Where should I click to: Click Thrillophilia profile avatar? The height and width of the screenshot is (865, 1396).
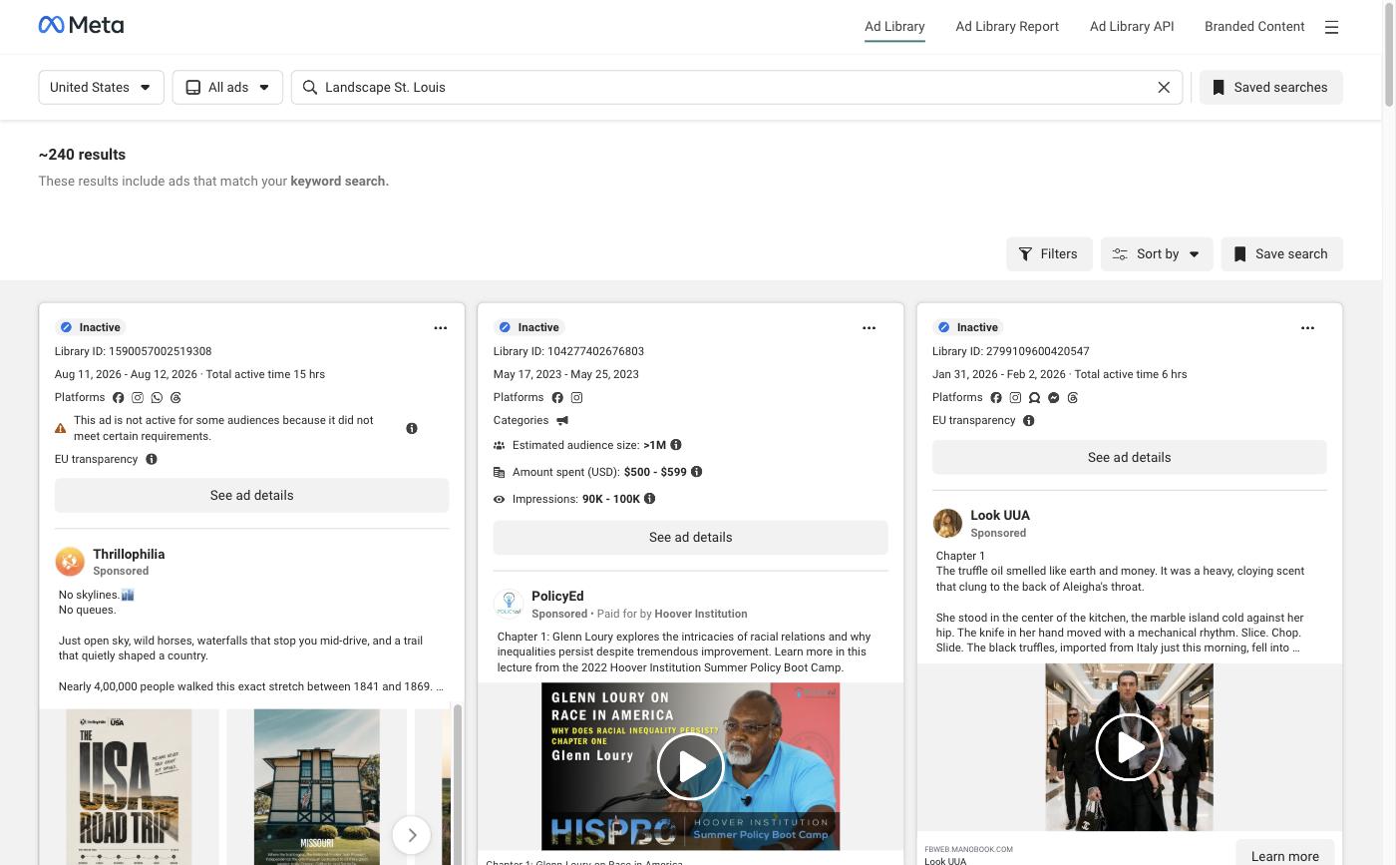[x=70, y=562]
